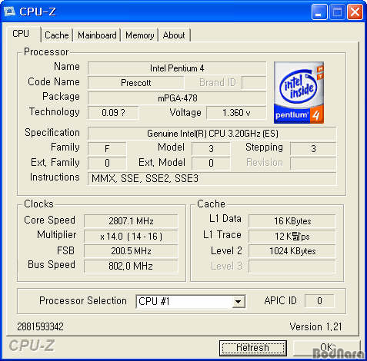Viewport: 367px width, 361px height.
Task: Click the L1 Trace value field
Action: 292,237
